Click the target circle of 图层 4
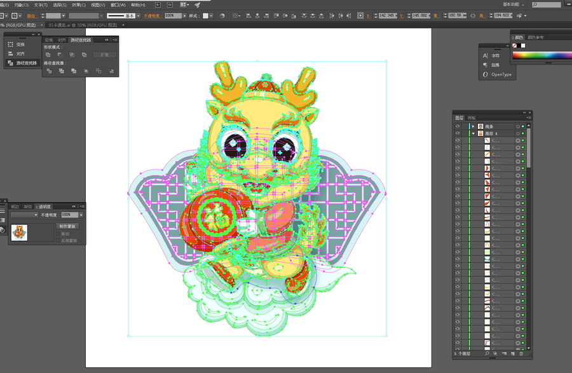Viewport: 572px width, 373px height. coord(517,133)
